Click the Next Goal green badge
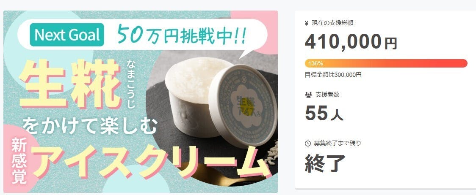The width and height of the screenshot is (476, 195). [67, 35]
